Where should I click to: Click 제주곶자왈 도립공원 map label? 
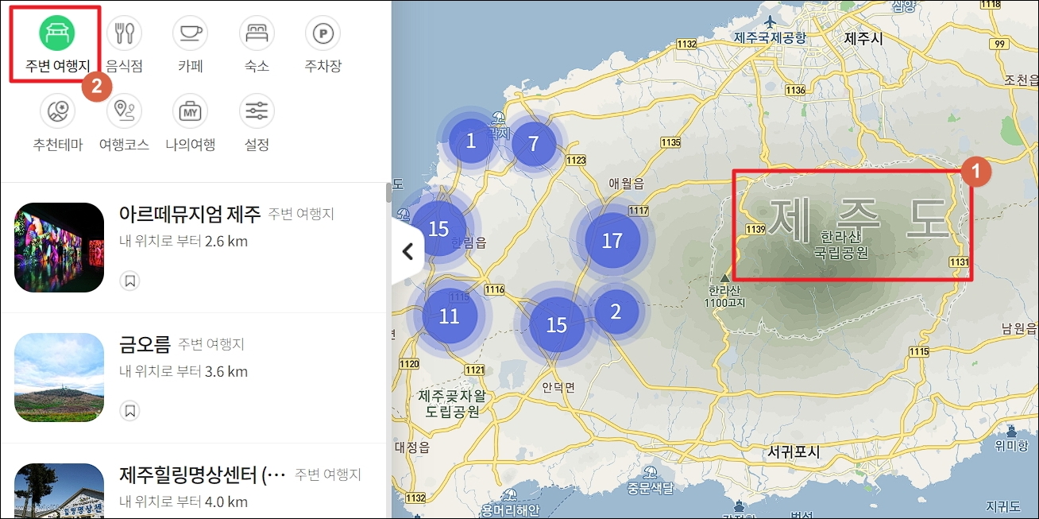click(453, 404)
